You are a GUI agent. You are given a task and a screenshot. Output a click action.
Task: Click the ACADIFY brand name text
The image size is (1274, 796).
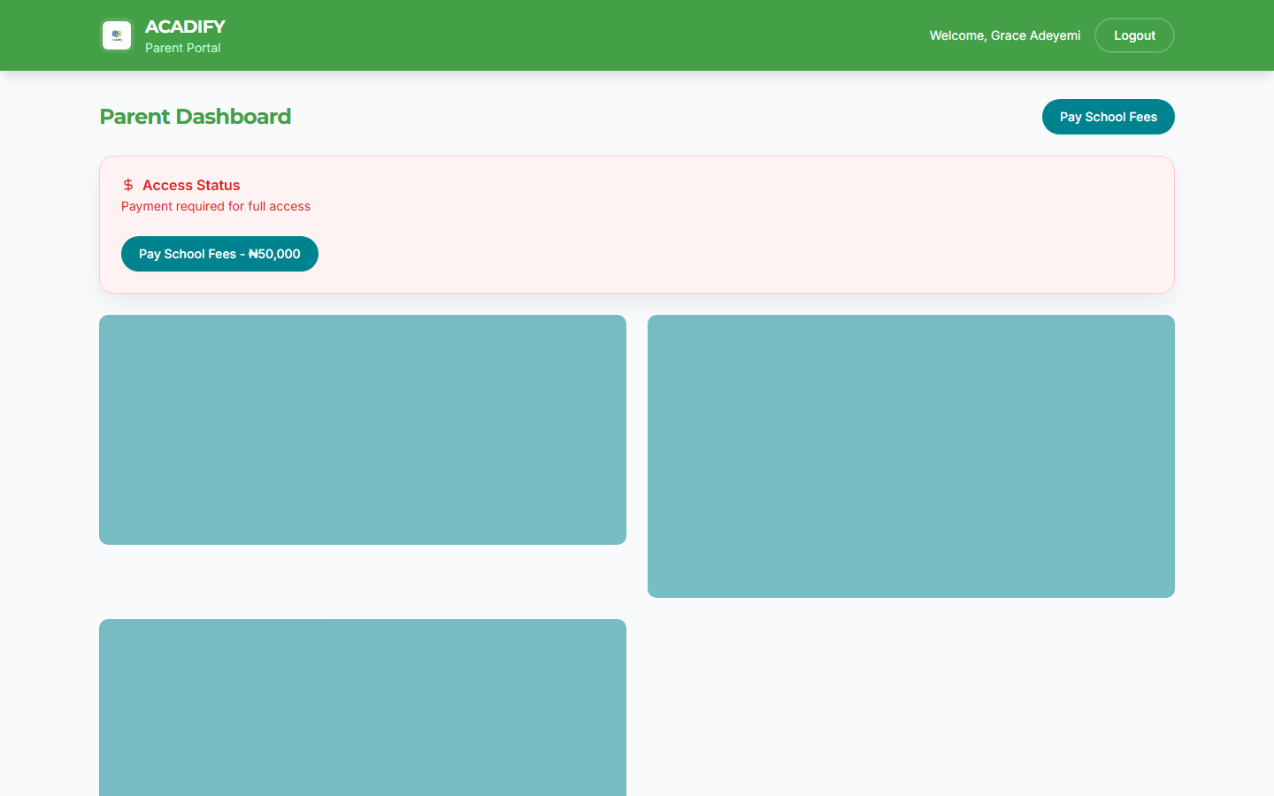[185, 27]
